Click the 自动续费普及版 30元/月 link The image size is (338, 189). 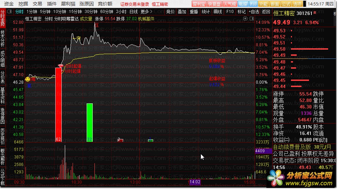[302, 147]
